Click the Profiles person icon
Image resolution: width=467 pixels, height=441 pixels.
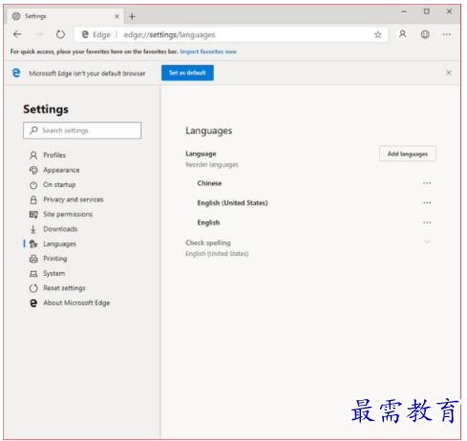click(x=33, y=156)
